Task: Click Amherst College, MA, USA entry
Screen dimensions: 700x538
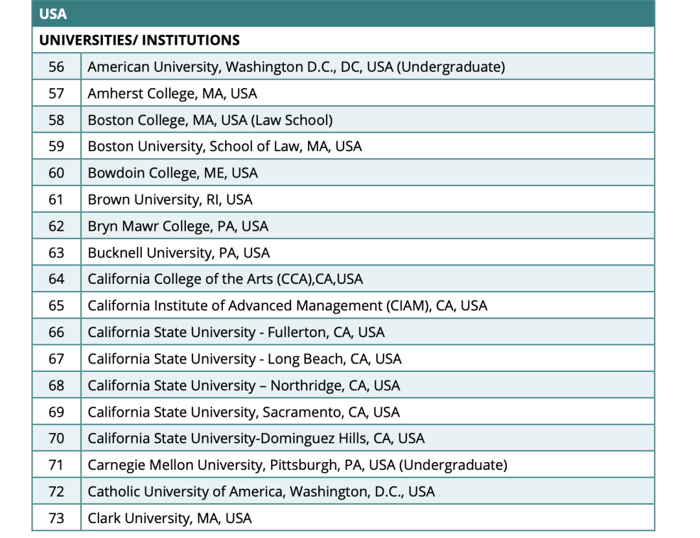Action: click(x=172, y=93)
